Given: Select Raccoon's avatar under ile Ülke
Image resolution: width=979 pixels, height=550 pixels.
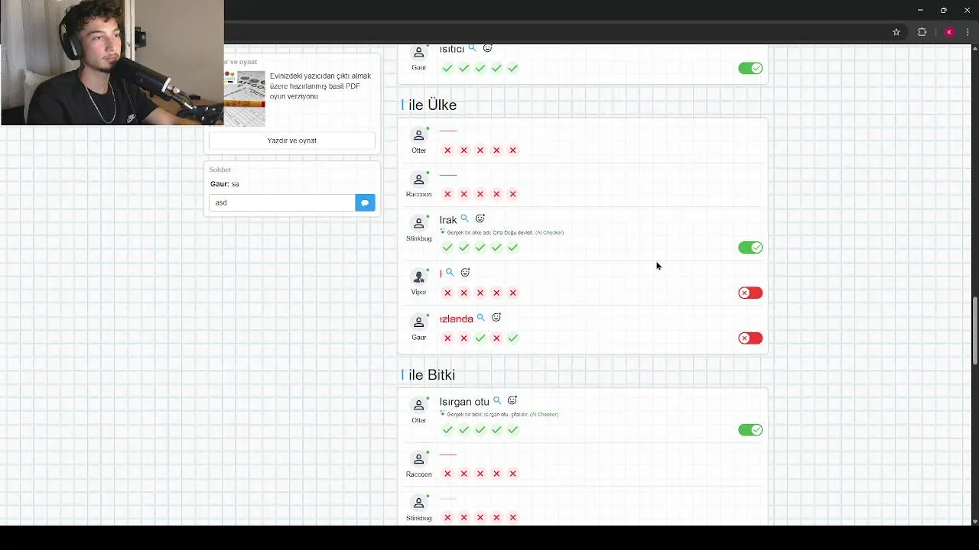Looking at the screenshot, I should [418, 180].
